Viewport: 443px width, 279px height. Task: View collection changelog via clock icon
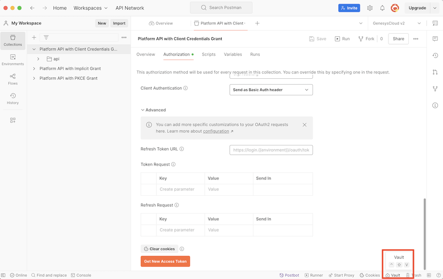click(435, 55)
